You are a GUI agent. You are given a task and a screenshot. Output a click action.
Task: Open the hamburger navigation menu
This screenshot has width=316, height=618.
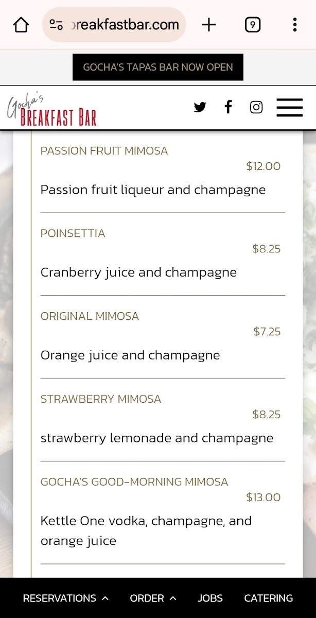[289, 107]
